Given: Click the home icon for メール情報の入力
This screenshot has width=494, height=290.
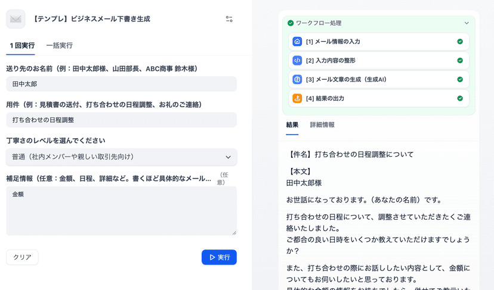Looking at the screenshot, I should coord(297,42).
